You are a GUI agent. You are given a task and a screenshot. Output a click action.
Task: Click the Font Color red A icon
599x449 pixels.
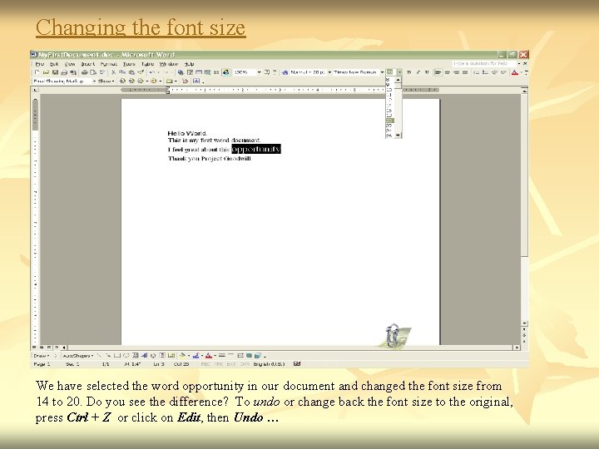tap(515, 72)
